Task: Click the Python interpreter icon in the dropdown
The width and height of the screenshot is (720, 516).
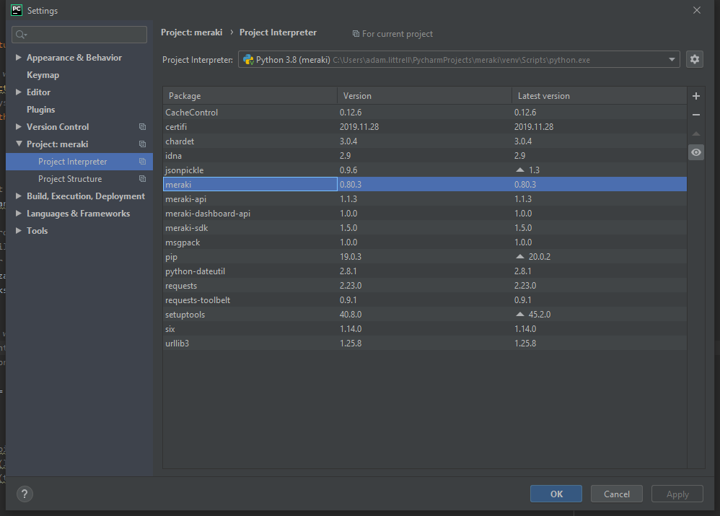Action: point(248,59)
